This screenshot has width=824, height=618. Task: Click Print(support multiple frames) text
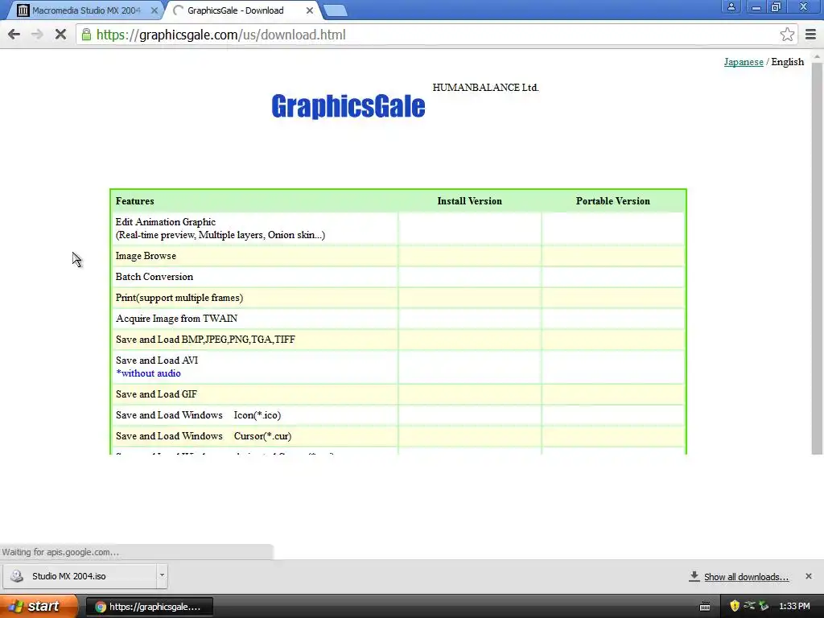179,298
